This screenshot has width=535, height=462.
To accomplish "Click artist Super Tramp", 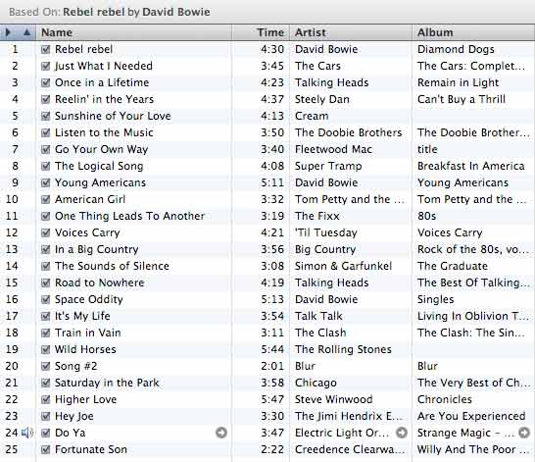I will pyautogui.click(x=328, y=166).
